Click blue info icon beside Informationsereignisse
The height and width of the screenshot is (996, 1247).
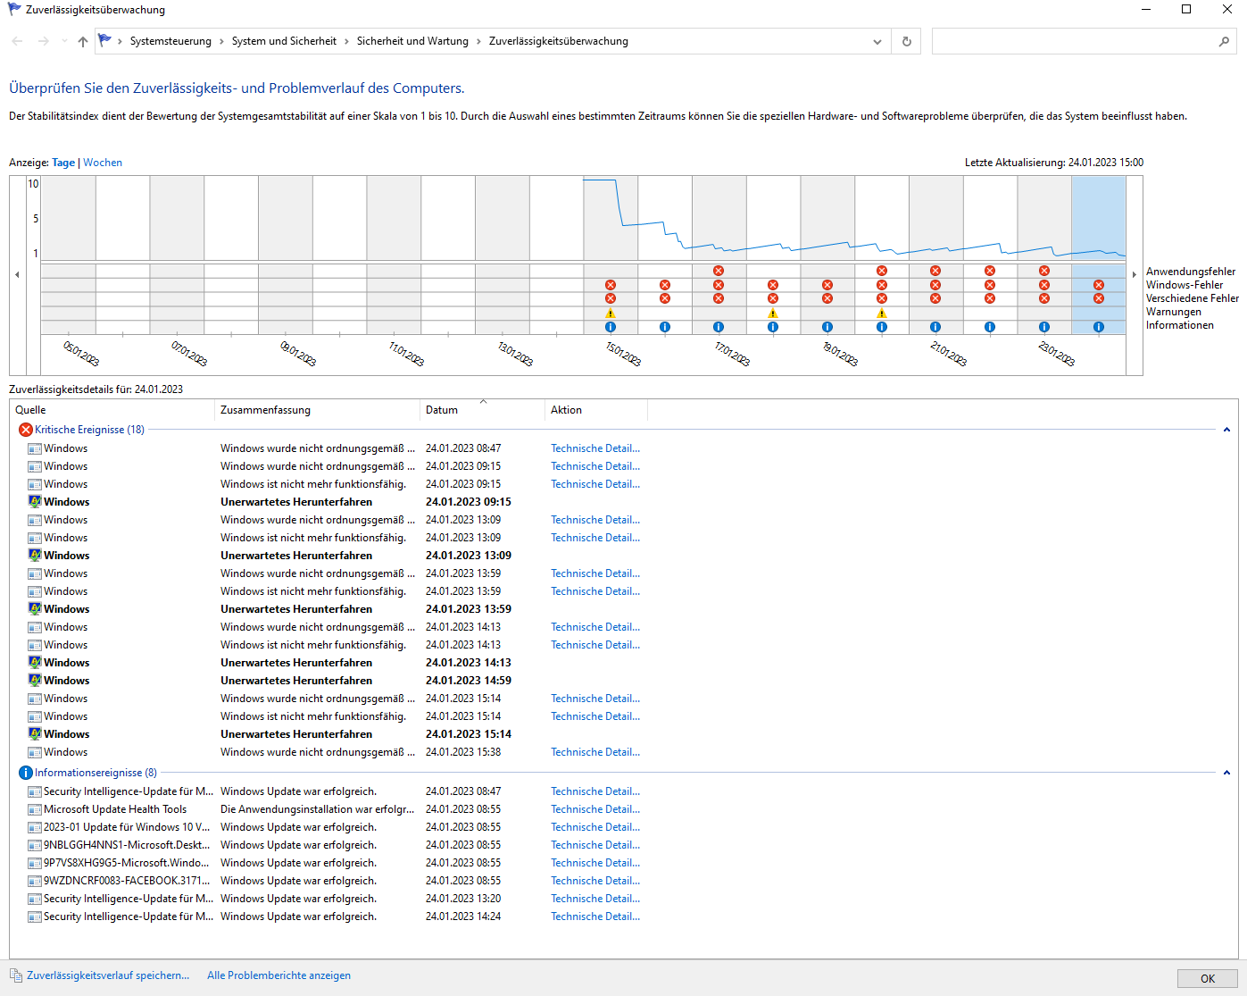[x=25, y=773]
